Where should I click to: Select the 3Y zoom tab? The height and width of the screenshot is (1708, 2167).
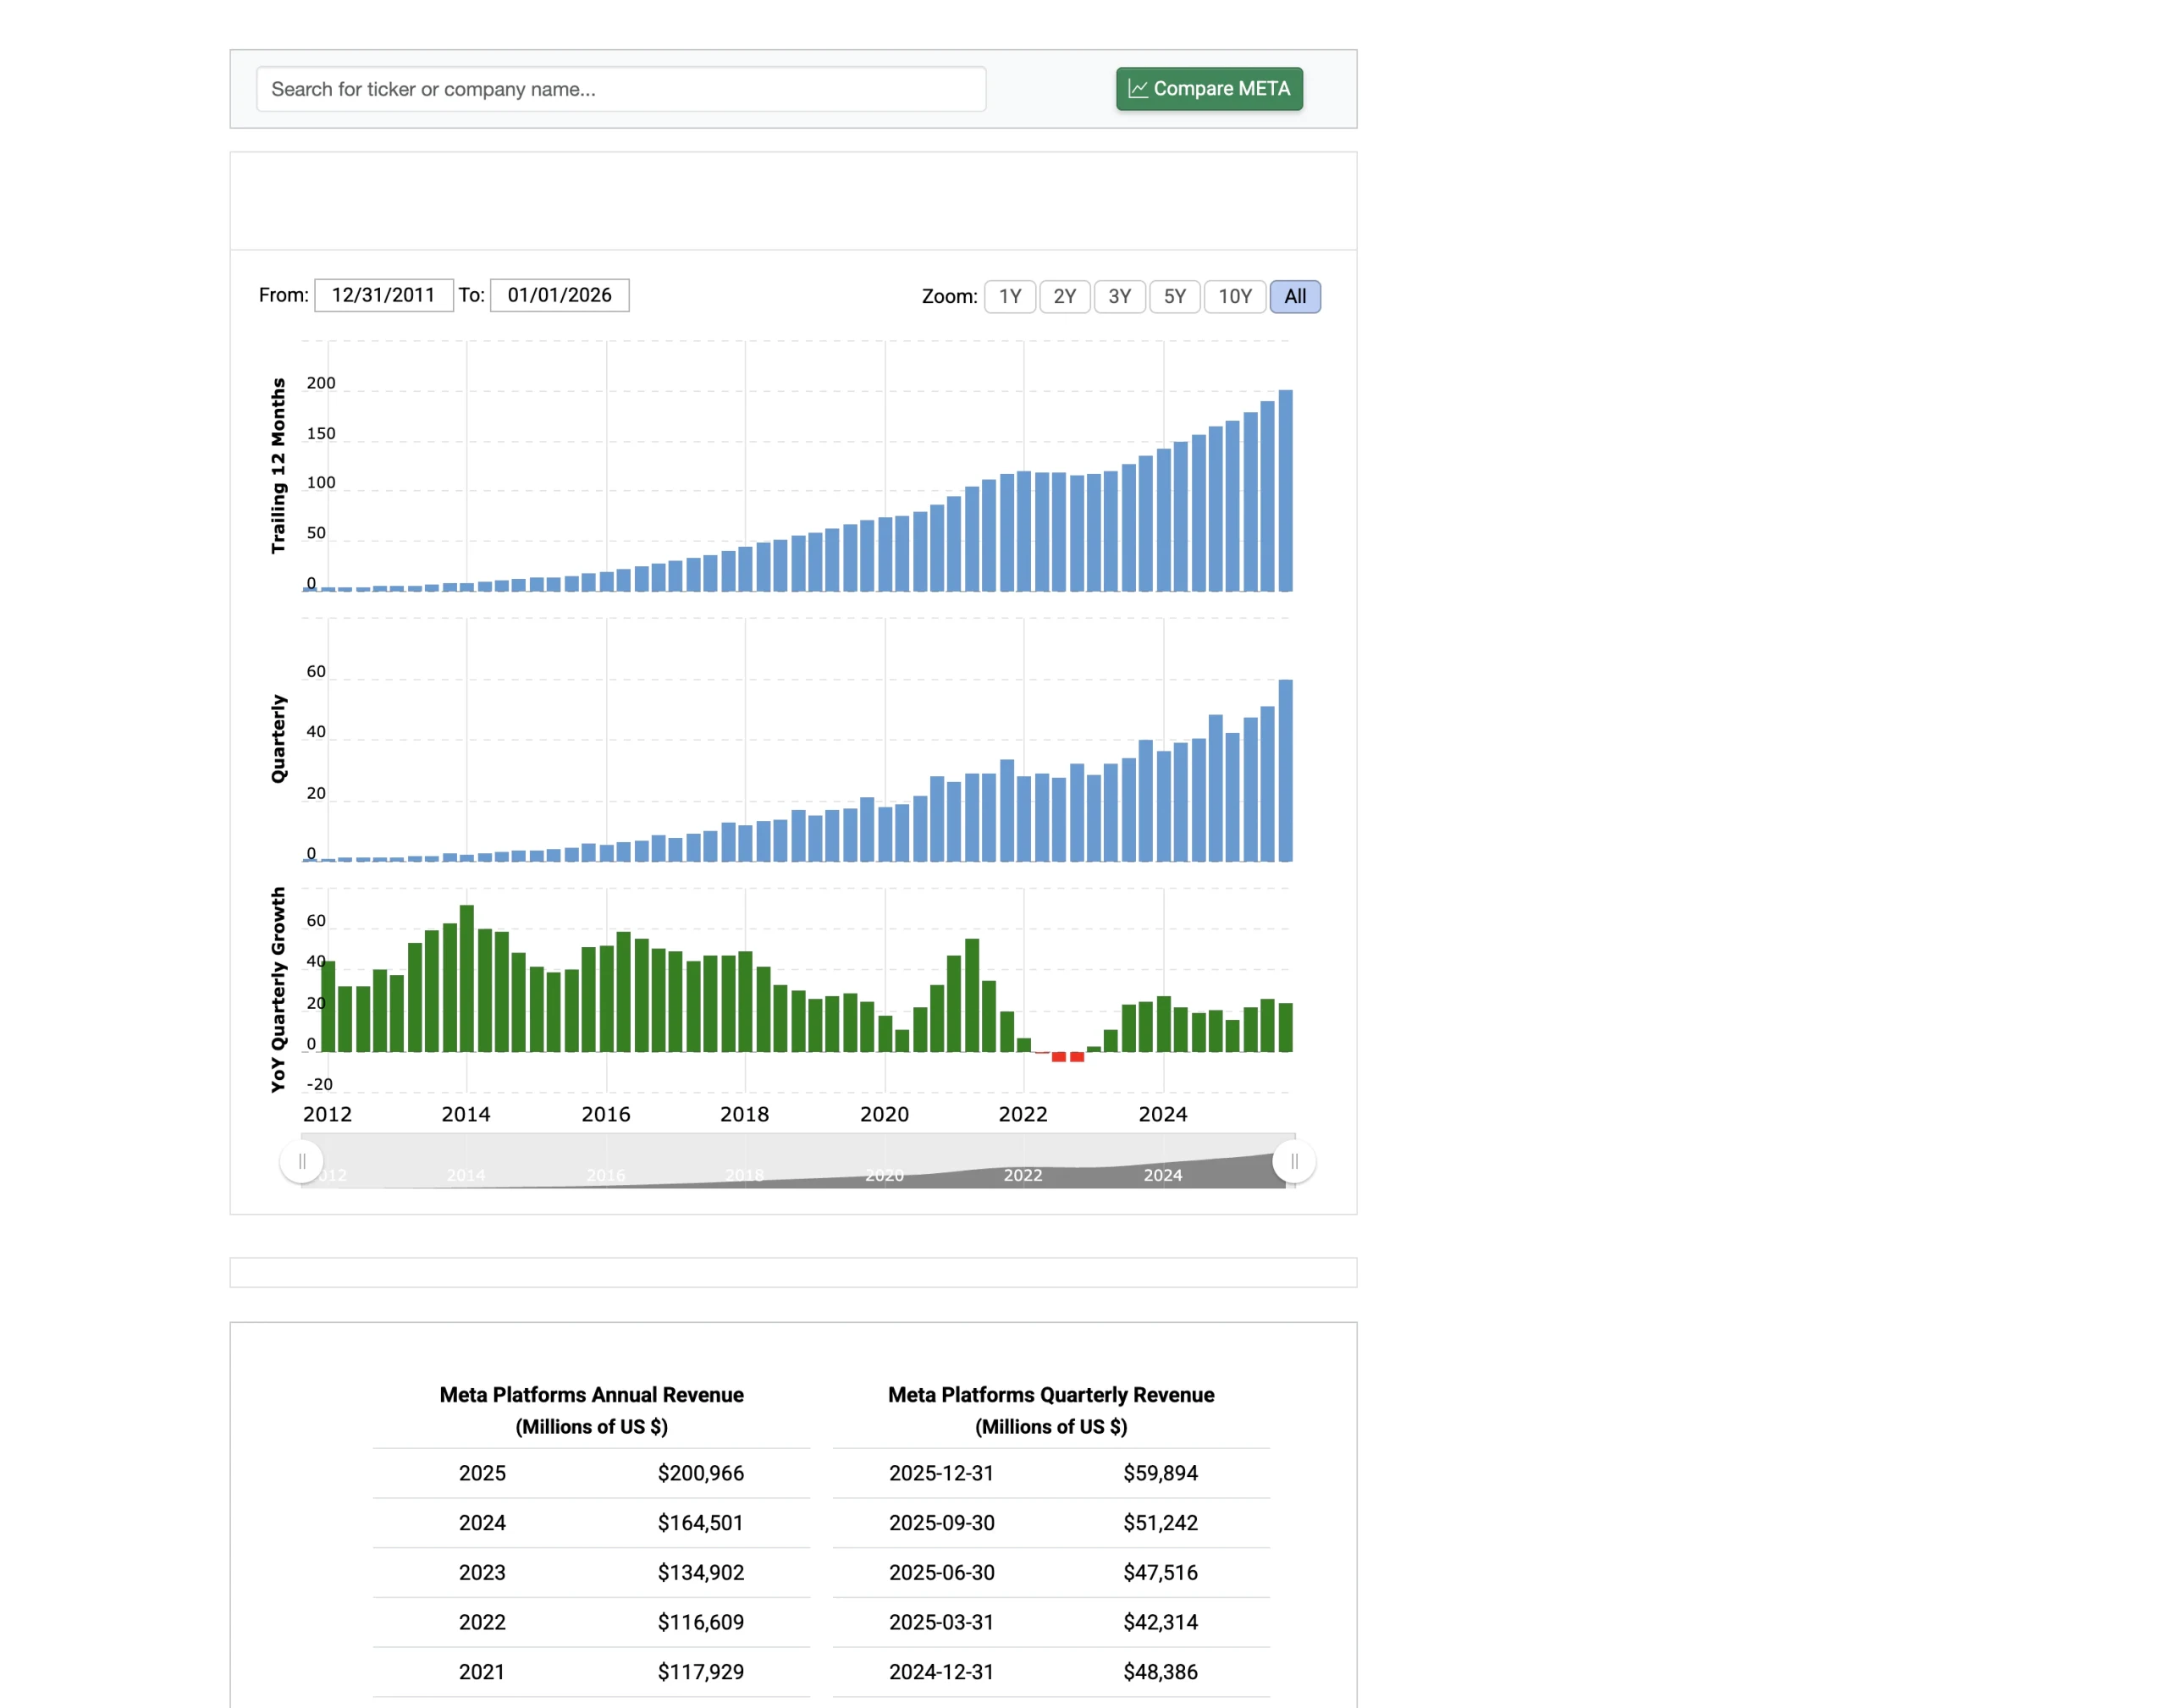1119,296
